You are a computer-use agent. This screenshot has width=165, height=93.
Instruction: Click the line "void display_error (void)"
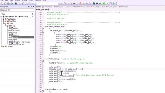pyautogui.click(x=56, y=89)
